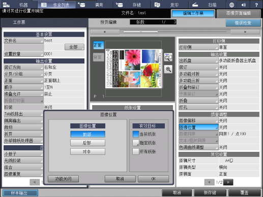Click the preview detail magnifier icon
263x197 pixels.
point(168,57)
